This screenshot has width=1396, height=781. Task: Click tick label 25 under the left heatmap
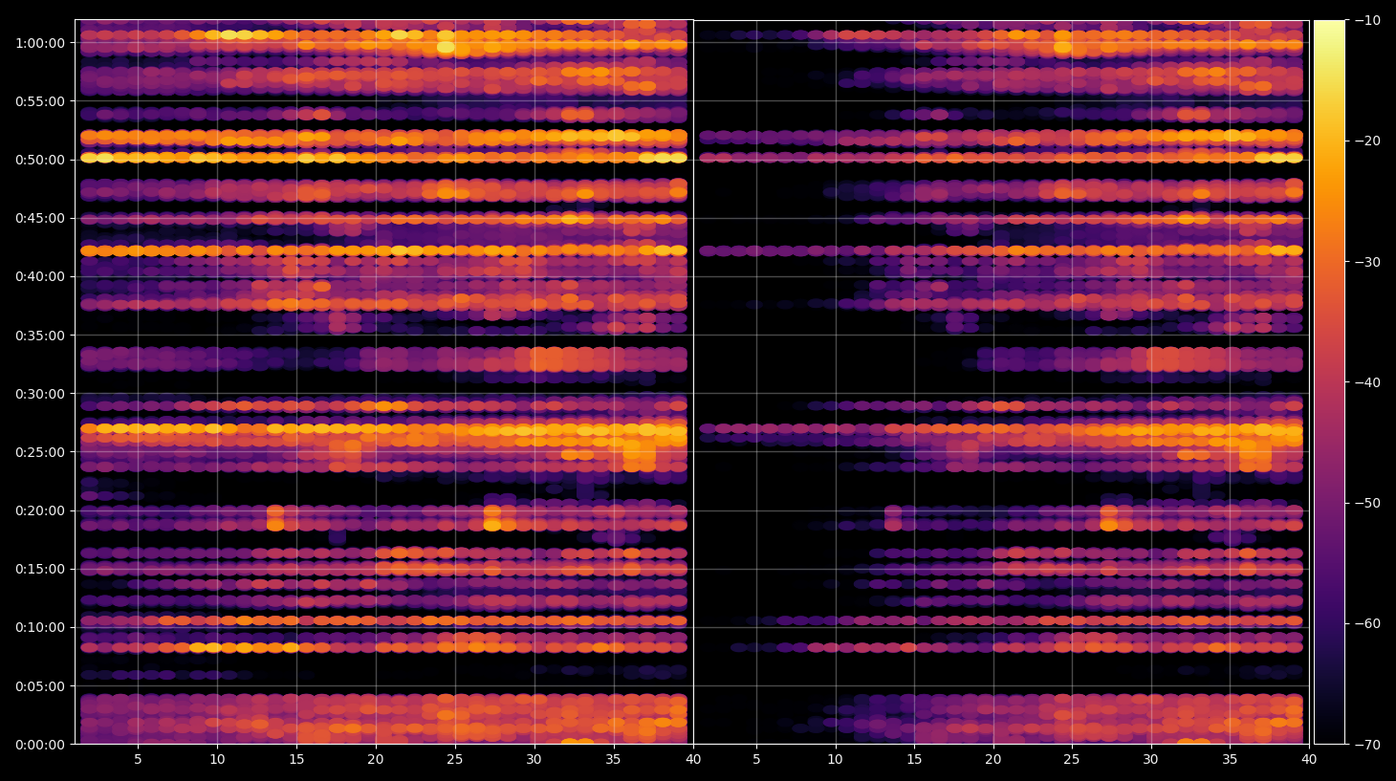[454, 760]
